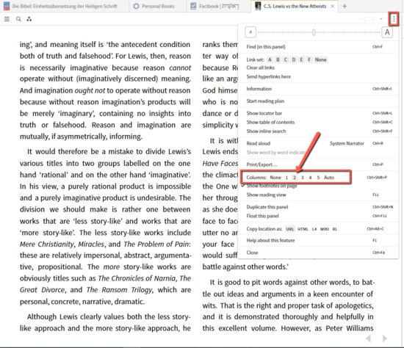Screen dimensions: 404x348
Task: Click Clear all links
Action: tap(261, 68)
